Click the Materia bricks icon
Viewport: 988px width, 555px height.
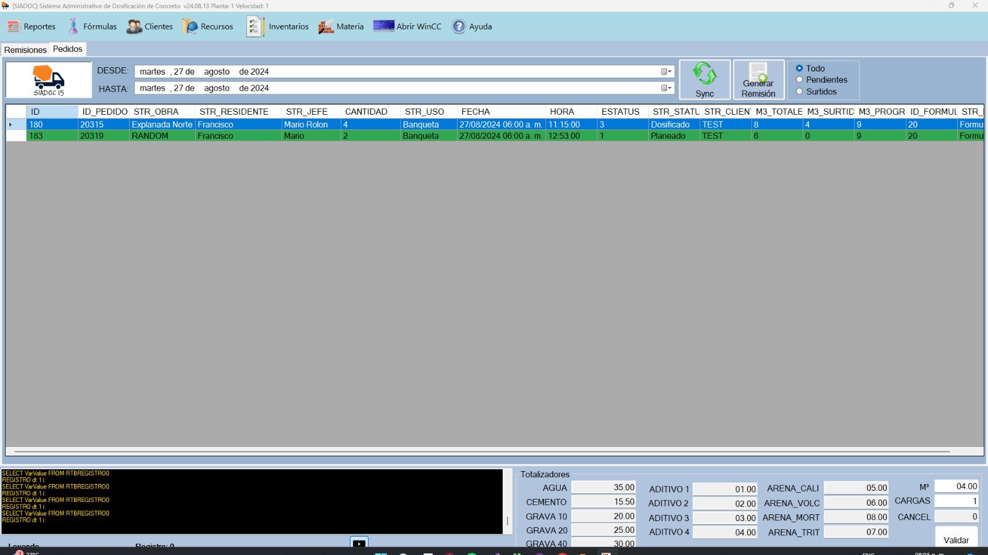tap(326, 27)
